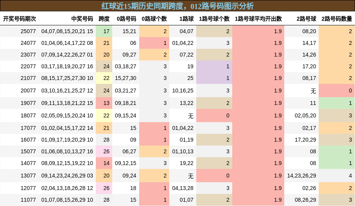Click period number 22077
The width and height of the screenshot is (355, 206).
coord(28,66)
